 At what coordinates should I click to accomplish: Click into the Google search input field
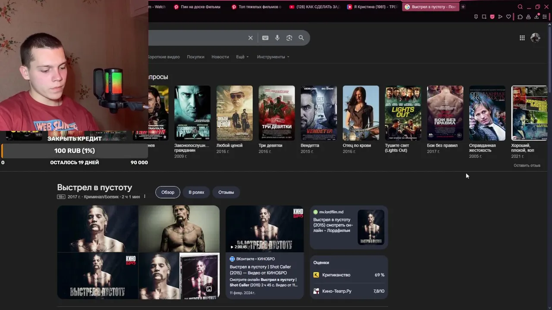point(196,38)
